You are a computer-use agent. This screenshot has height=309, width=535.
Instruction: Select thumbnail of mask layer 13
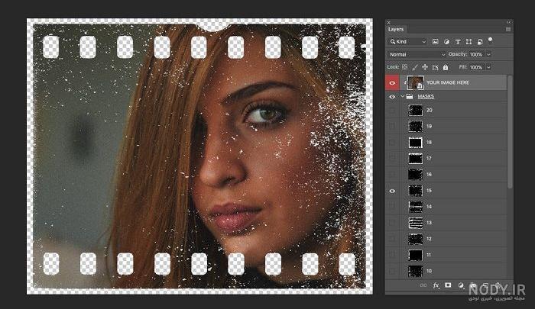tap(415, 223)
